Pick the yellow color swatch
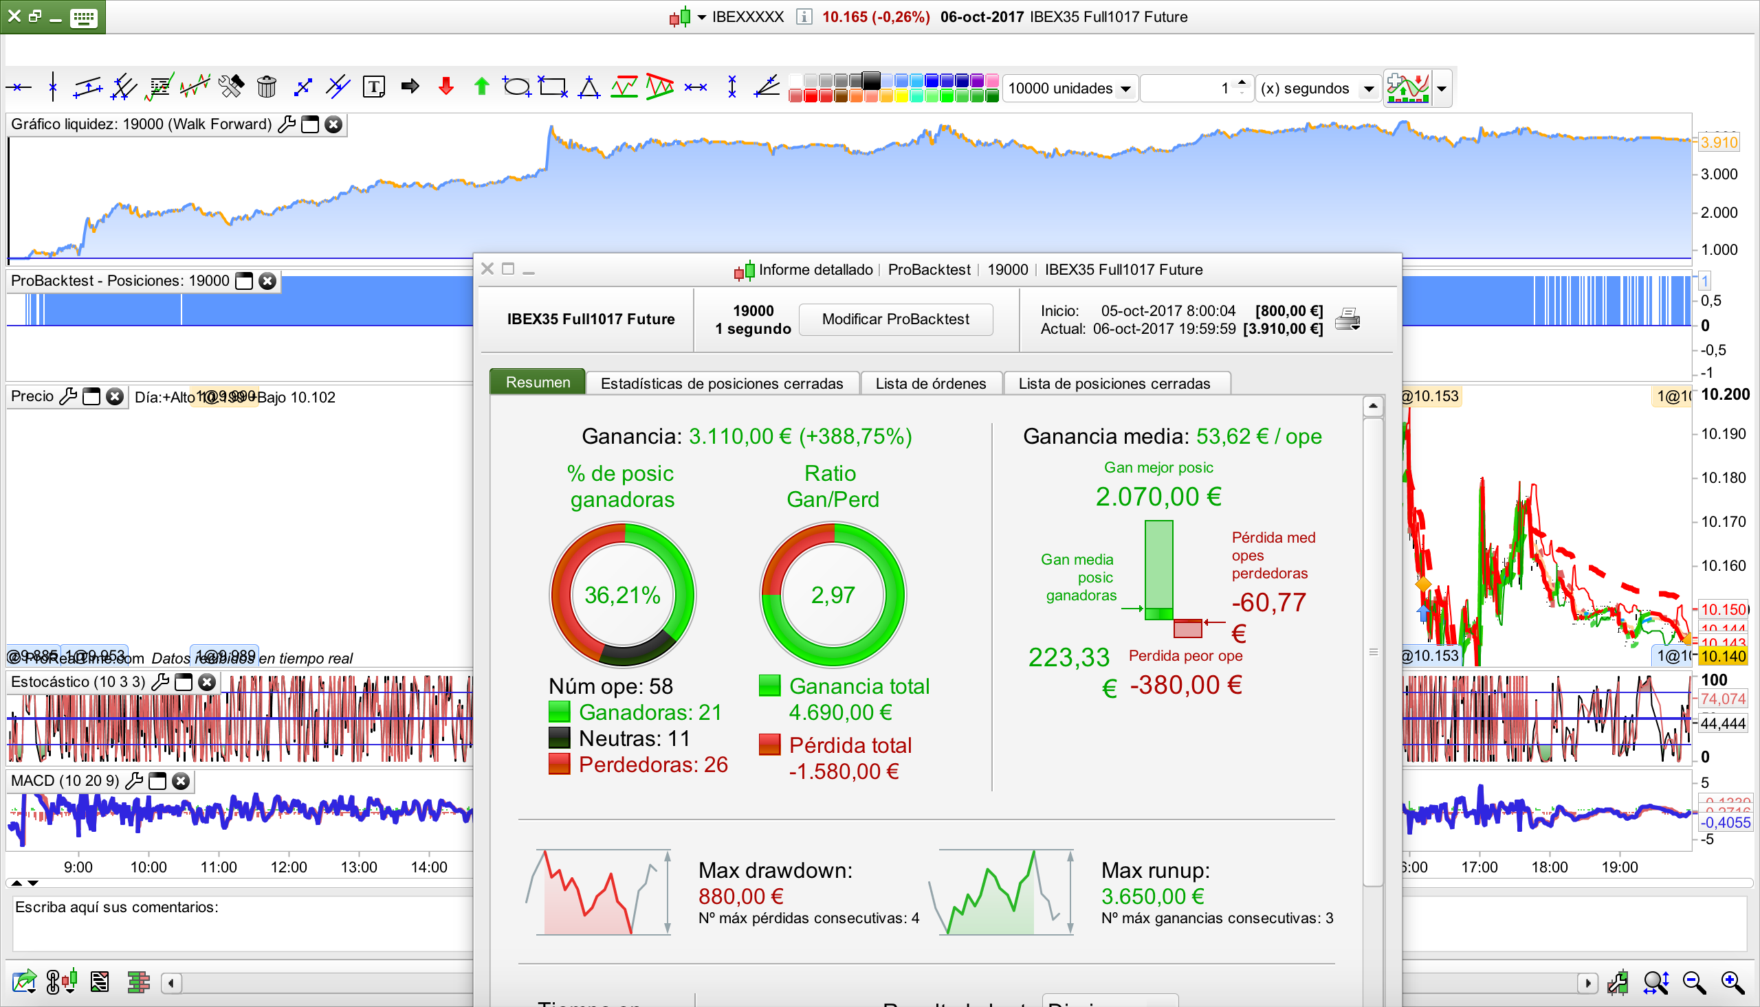 pyautogui.click(x=901, y=97)
